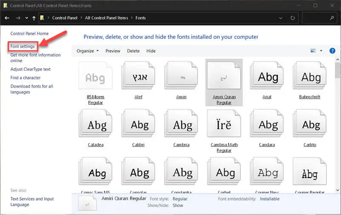
Task: Click the Fonts breadcrumb segment
Action: point(141,18)
